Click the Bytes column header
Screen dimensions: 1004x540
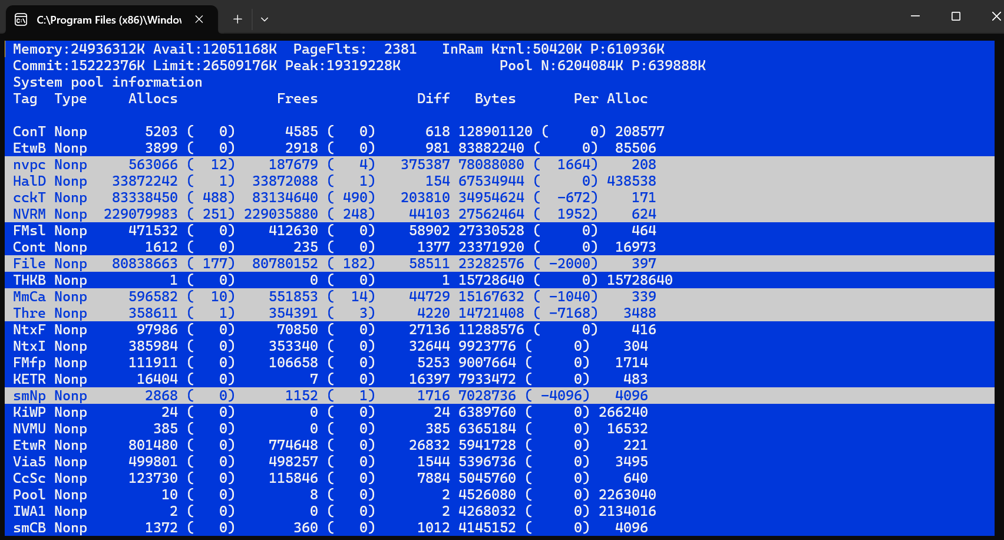coord(496,98)
